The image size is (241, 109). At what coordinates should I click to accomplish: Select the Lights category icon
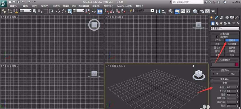tap(221, 23)
